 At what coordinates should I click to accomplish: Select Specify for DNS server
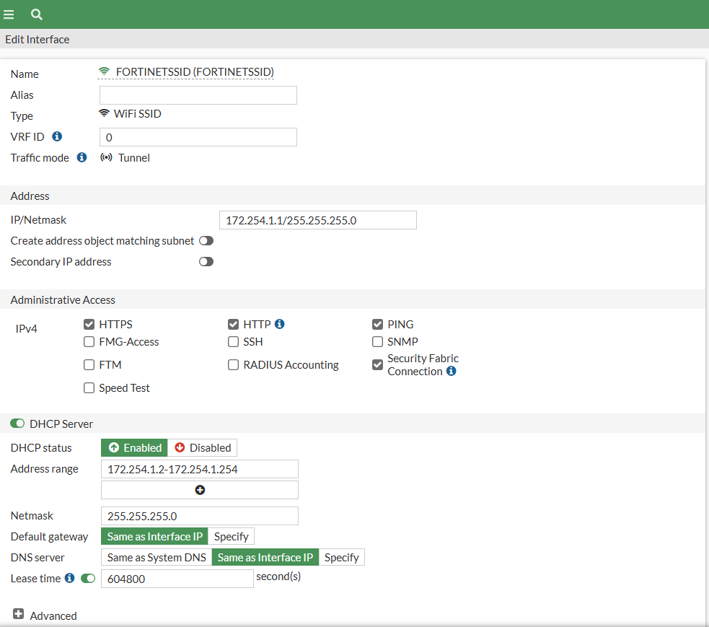341,557
